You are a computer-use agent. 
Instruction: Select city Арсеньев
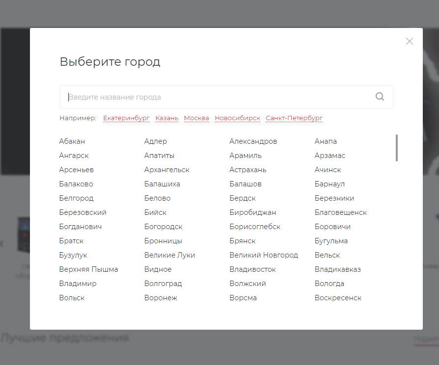77,170
